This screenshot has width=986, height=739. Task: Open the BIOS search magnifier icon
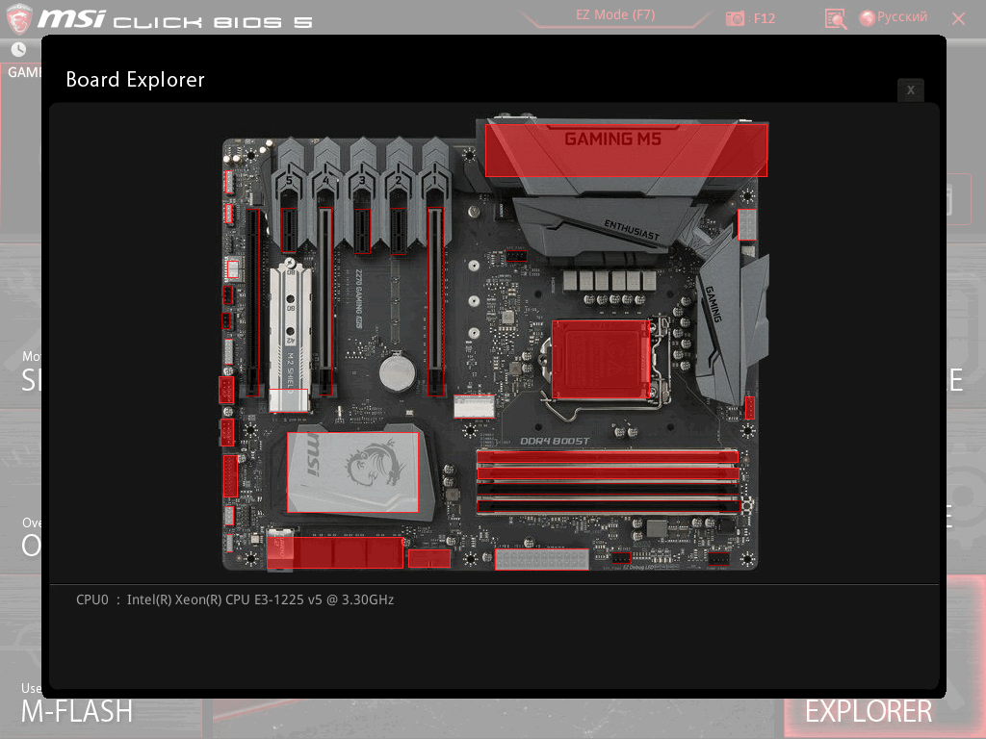[x=836, y=18]
